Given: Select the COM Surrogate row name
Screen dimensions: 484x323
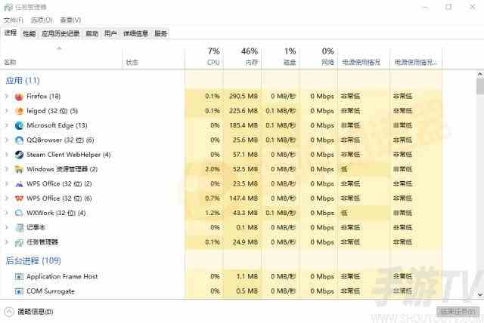Looking at the screenshot, I should point(51,291).
